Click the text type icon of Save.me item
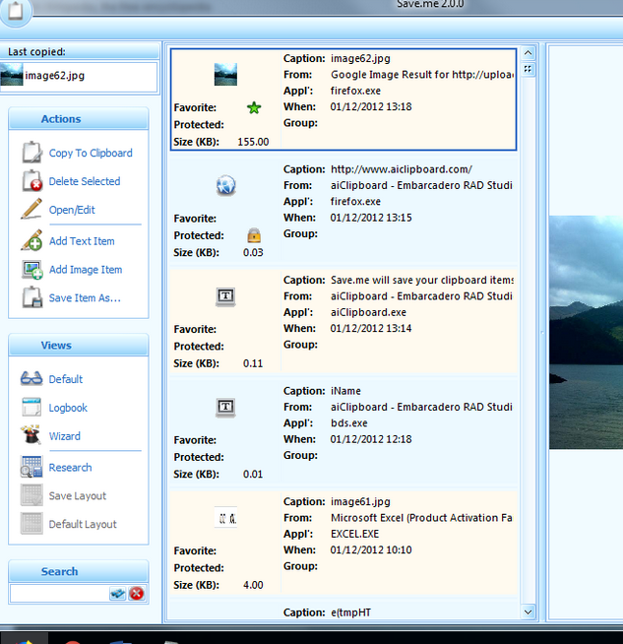Viewport: 623px width, 644px height. (225, 296)
